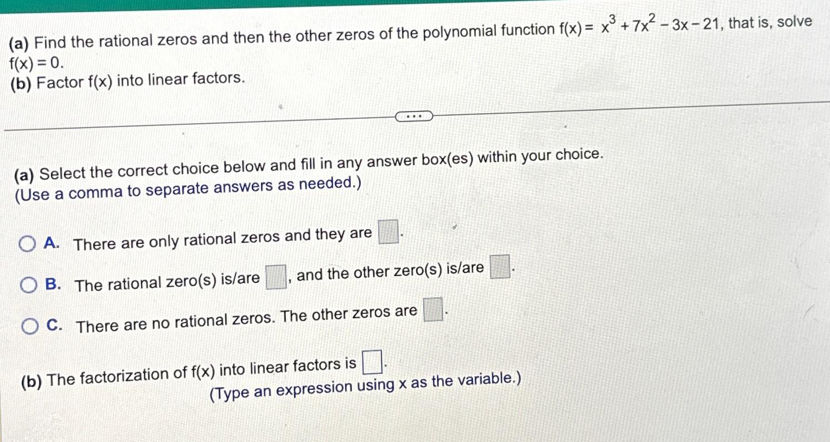Image resolution: width=830 pixels, height=442 pixels.
Task: Click the other zeros box in choice B
Action: [500, 268]
